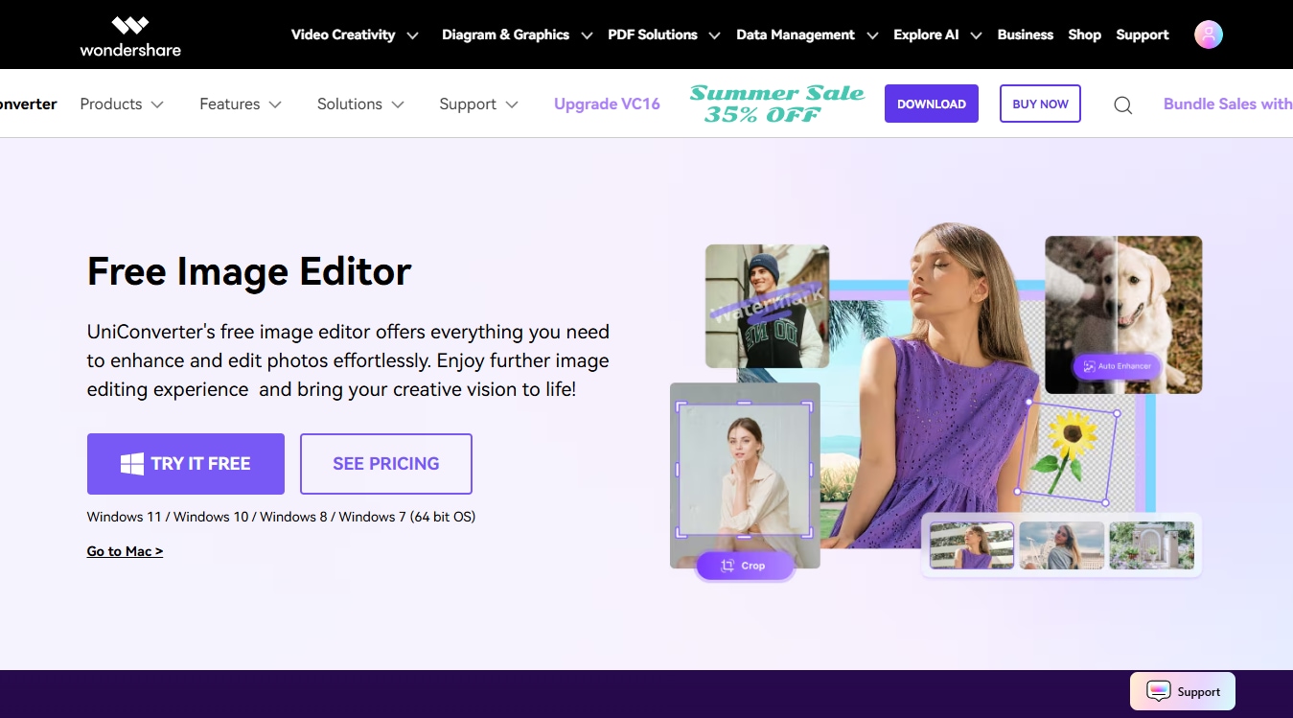Open the Products dropdown
1293x718 pixels.
click(122, 104)
